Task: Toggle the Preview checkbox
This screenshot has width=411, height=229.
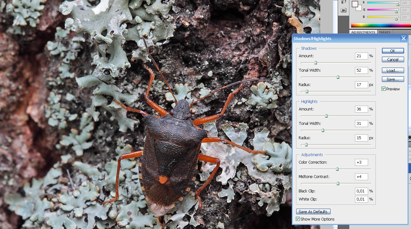Action: [x=383, y=89]
